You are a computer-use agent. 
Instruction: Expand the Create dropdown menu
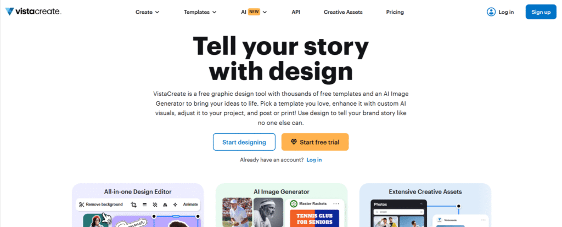pyautogui.click(x=147, y=12)
